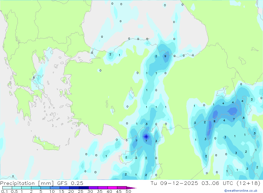Click the '8' precipitation value on the map

214,121
